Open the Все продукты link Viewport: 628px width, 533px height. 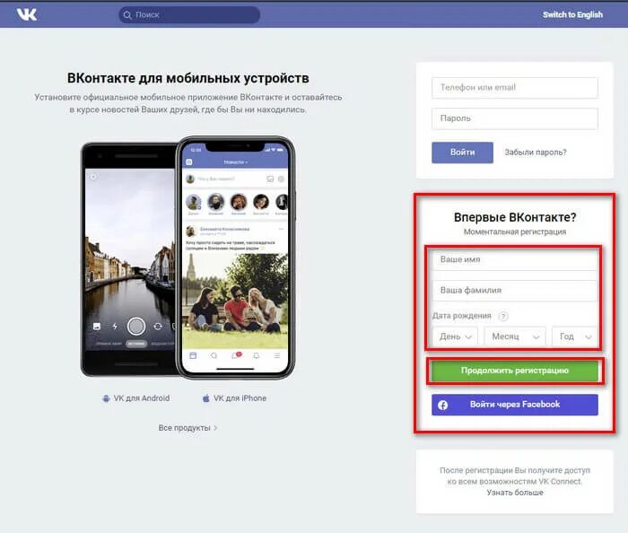188,428
